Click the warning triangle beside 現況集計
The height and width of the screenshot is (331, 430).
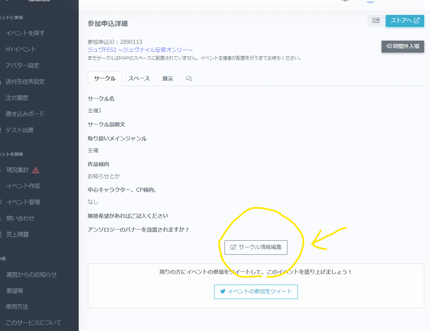coord(36,170)
